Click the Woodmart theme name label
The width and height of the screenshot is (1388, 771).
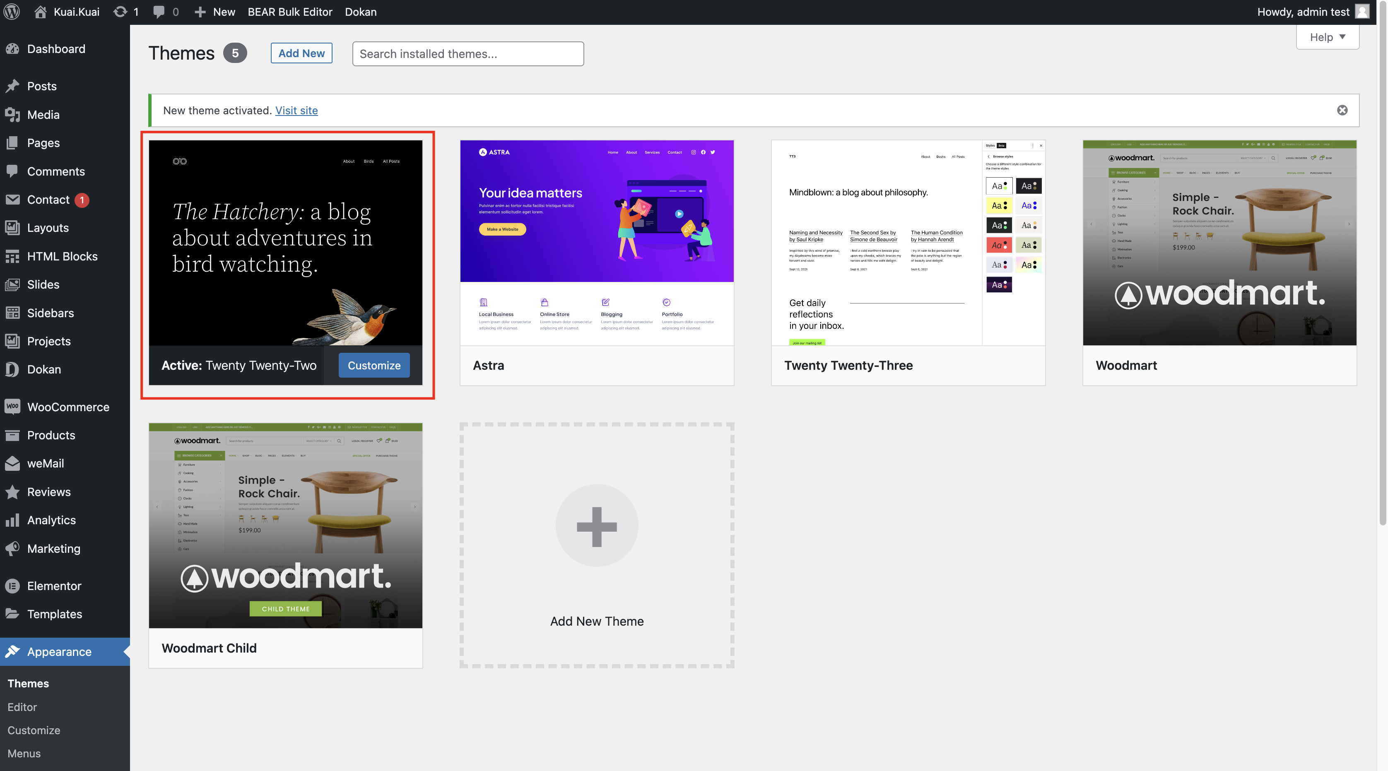(1126, 365)
